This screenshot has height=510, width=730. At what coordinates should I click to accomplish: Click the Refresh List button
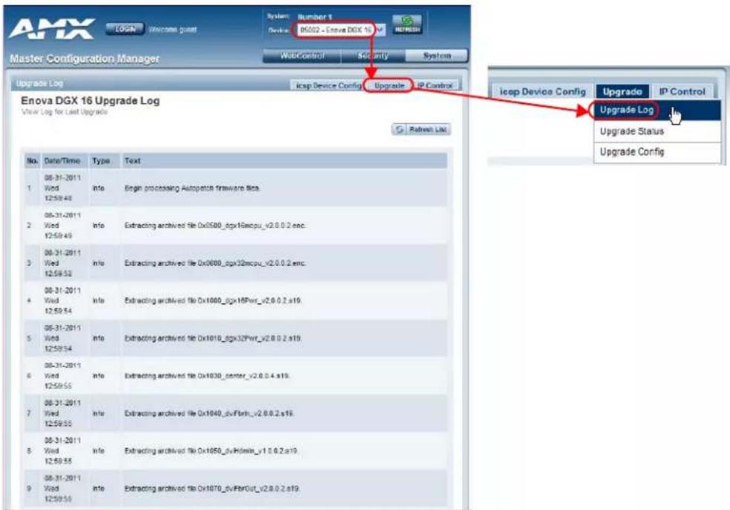[421, 129]
